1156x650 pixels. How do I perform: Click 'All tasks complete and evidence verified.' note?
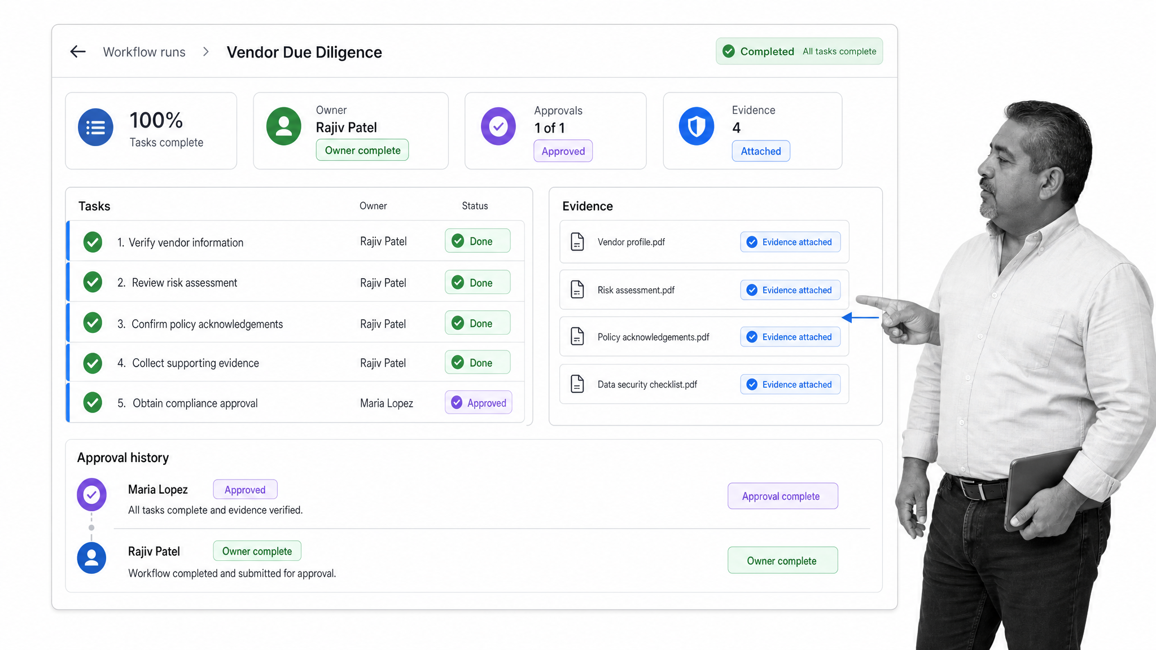215,510
